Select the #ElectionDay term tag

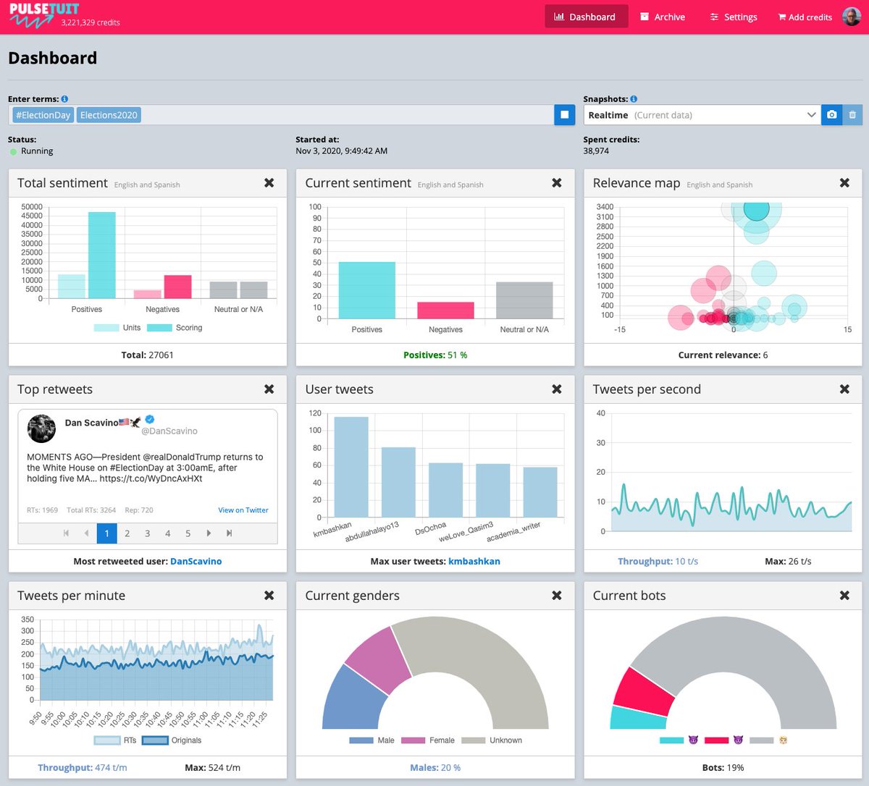43,115
